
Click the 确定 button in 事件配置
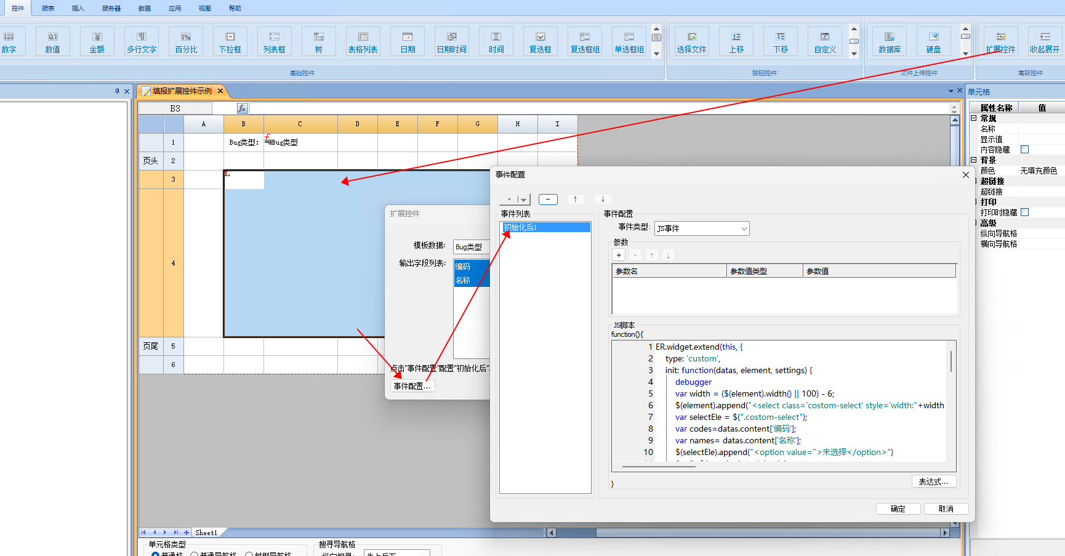click(x=898, y=509)
